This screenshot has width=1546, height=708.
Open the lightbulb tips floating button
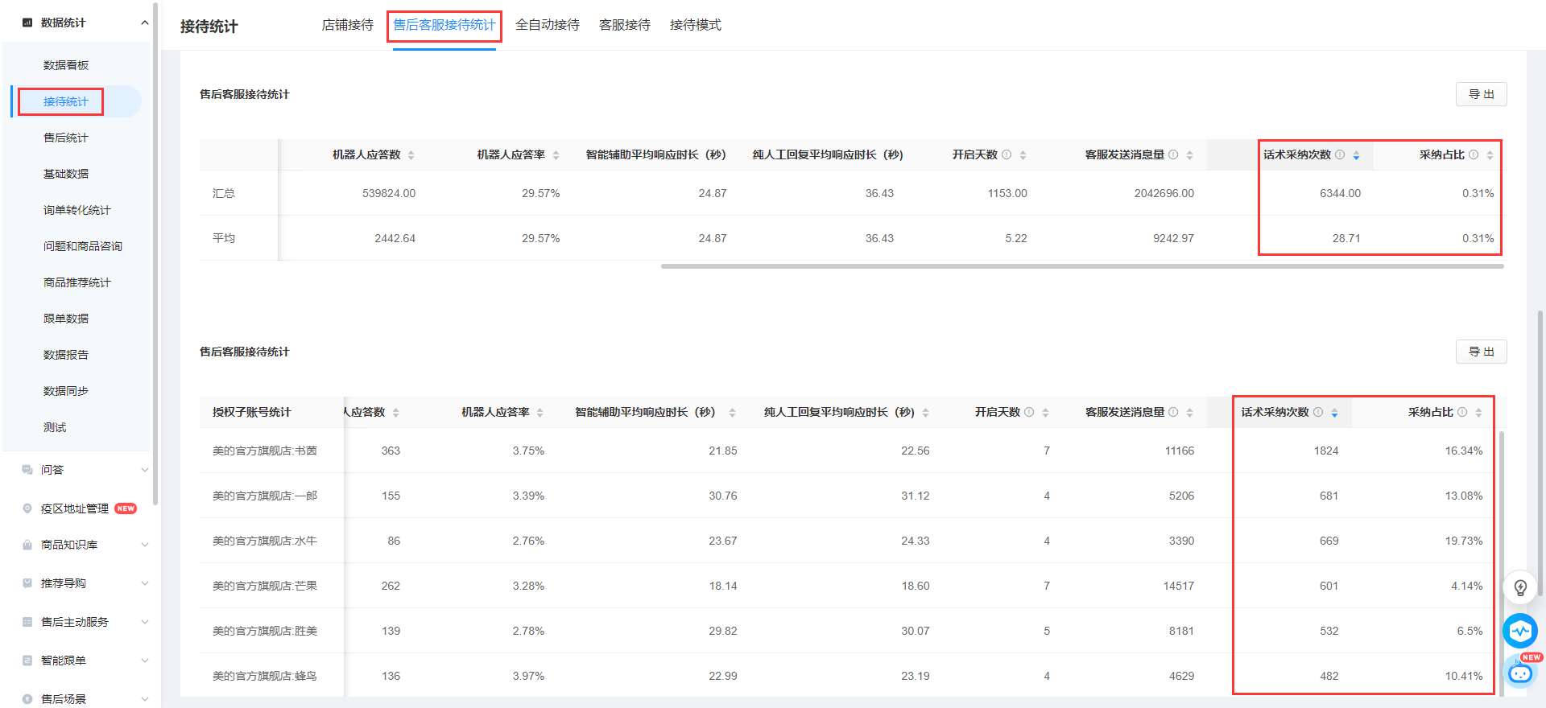[1520, 587]
